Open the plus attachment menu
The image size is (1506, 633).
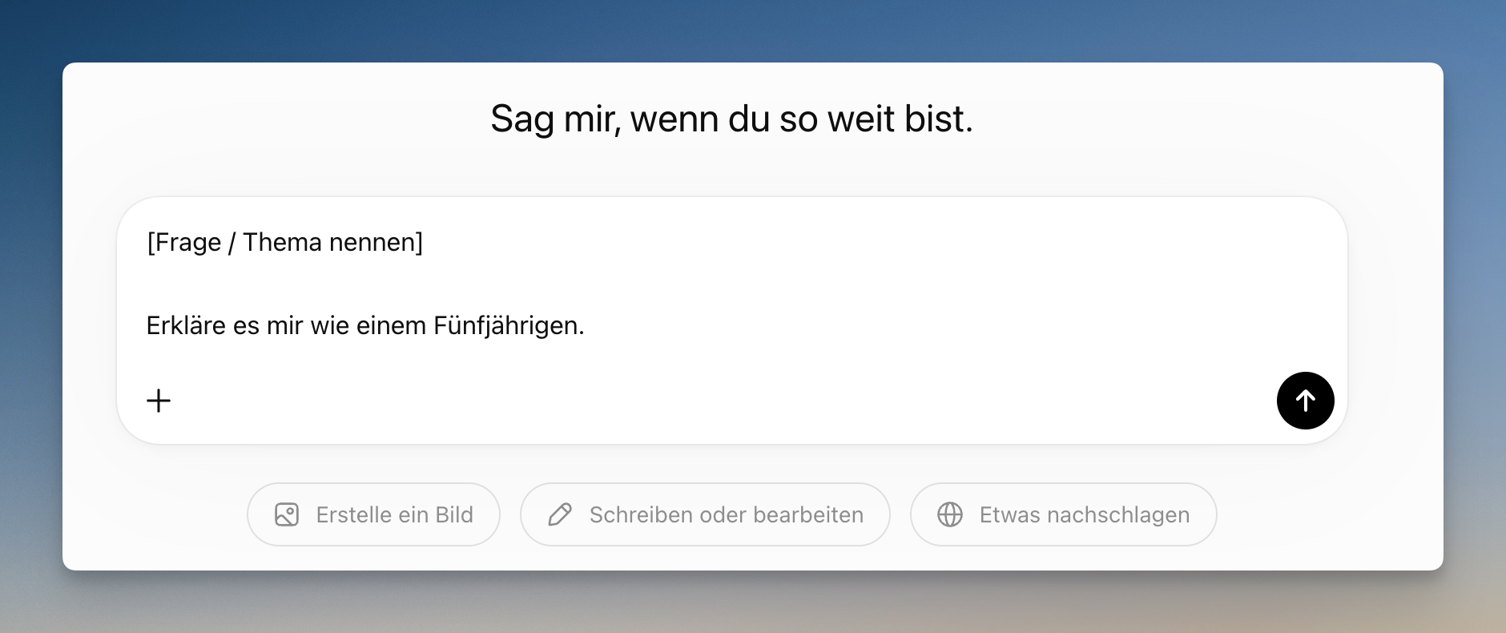pos(159,401)
